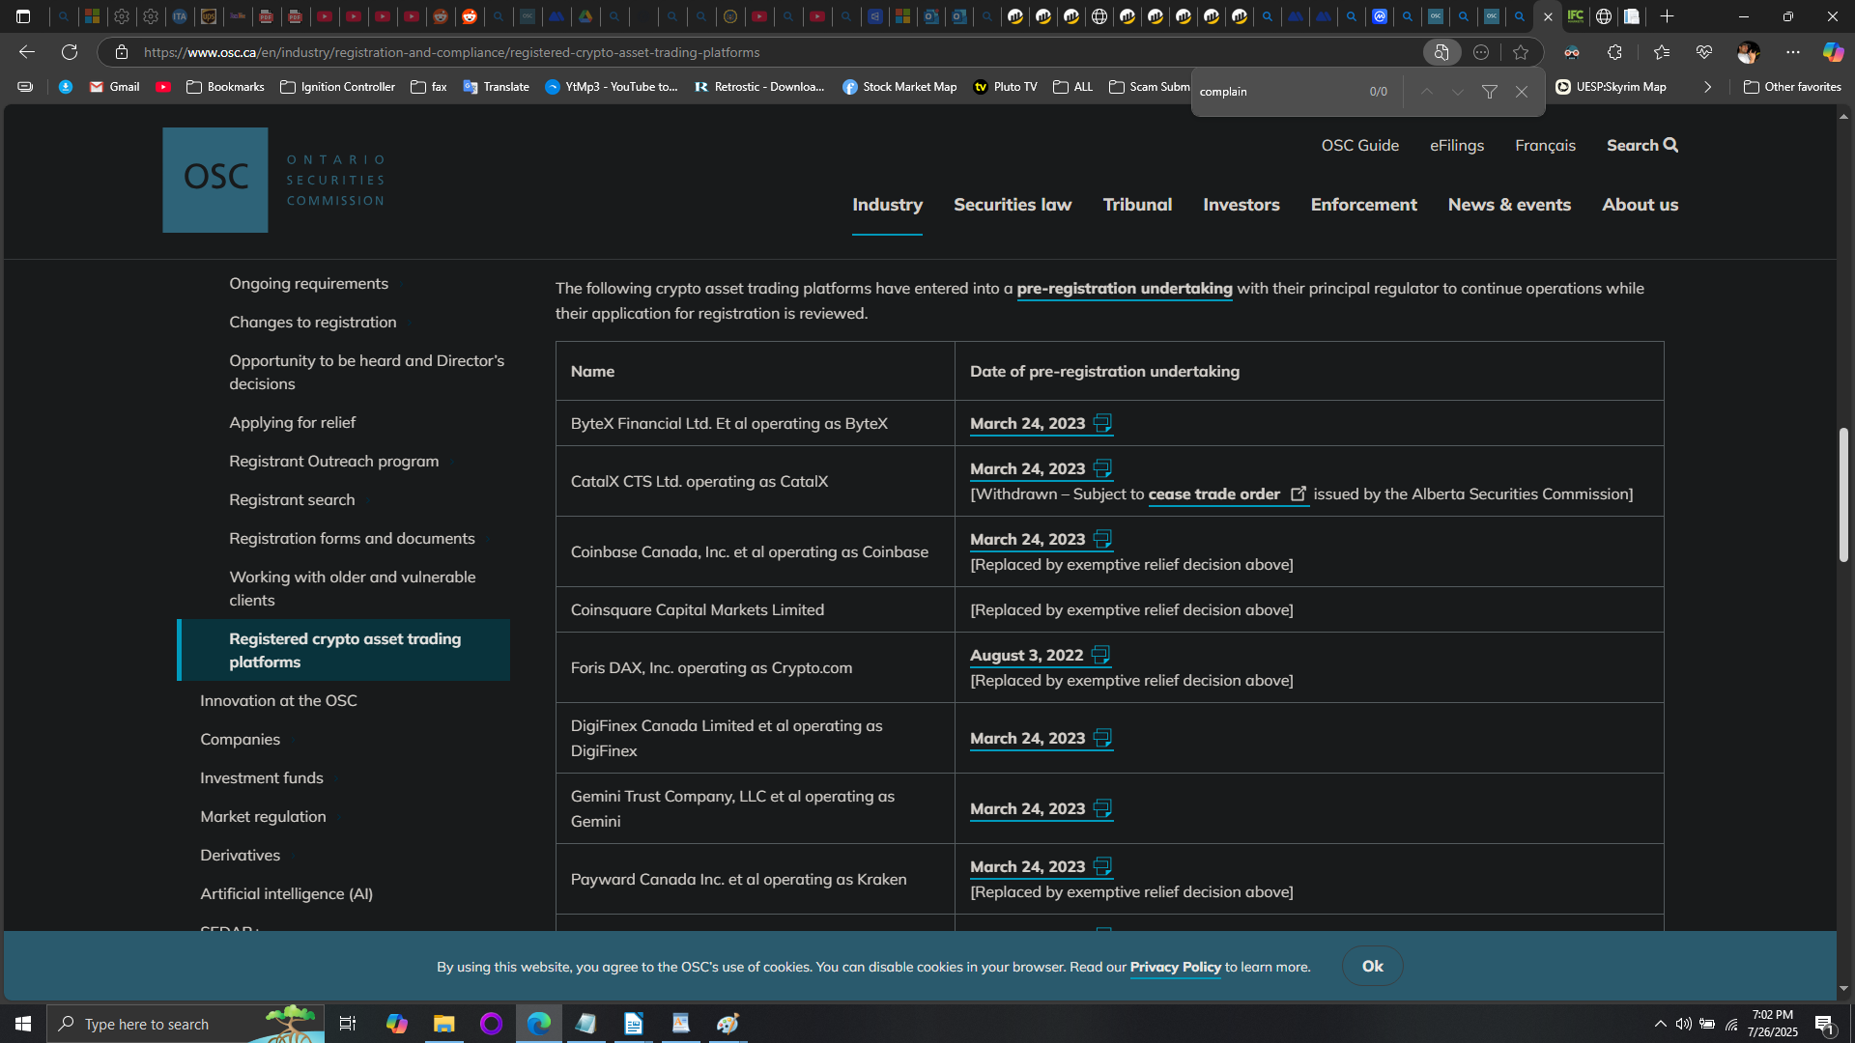This screenshot has width=1855, height=1043.
Task: Open Browser essentials heartbeat icon
Action: click(x=1704, y=52)
